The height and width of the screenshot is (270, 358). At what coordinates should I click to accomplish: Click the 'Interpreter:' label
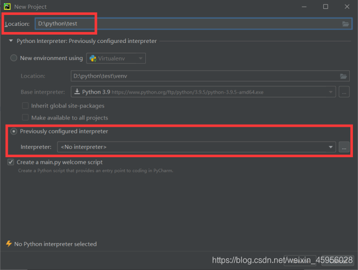tap(36, 147)
